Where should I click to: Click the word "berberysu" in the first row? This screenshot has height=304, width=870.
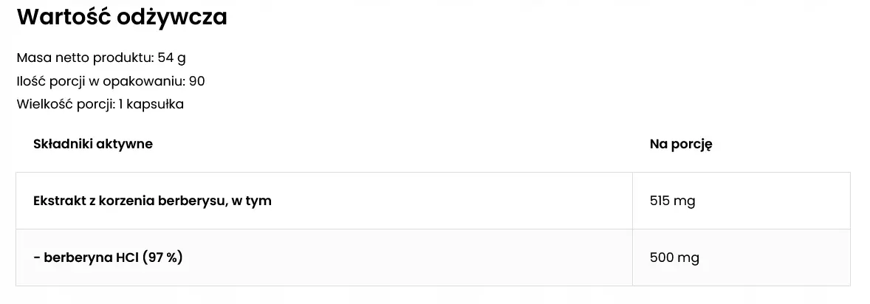188,201
